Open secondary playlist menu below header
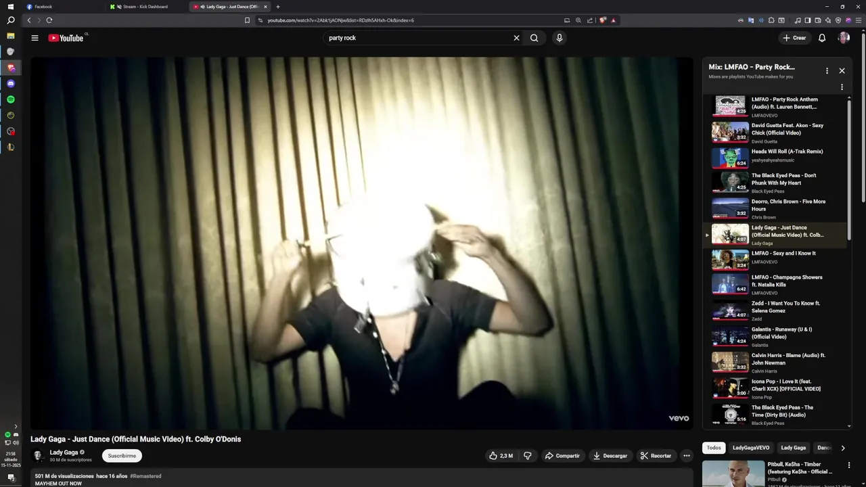 [842, 87]
